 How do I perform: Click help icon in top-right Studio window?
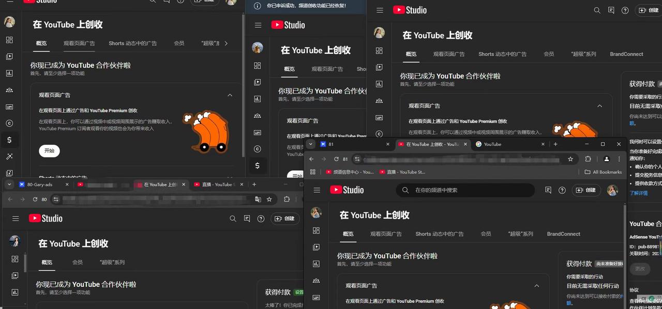(x=625, y=10)
